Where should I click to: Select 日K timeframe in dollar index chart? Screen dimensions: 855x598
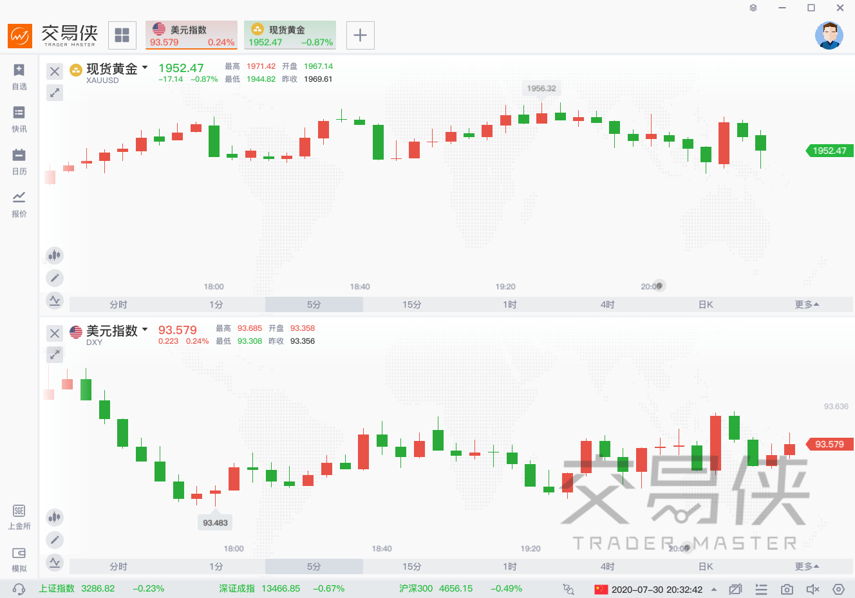[x=706, y=566]
